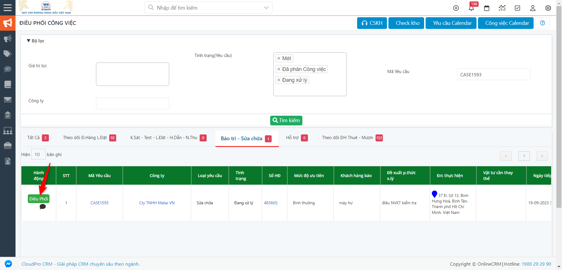Open the hamburger main menu
Screen dimensions: 562x270
pos(8,8)
